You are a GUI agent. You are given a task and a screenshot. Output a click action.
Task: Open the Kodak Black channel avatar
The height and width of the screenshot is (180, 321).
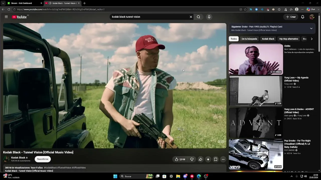[6, 159]
